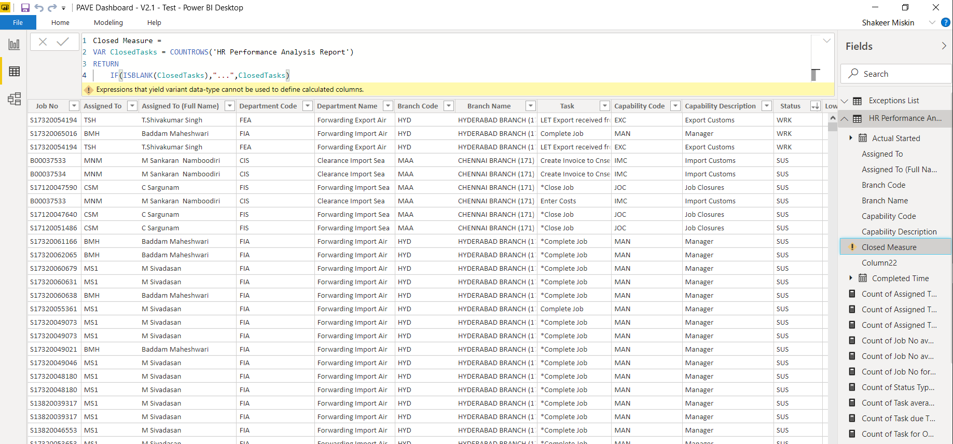Click the Completed Time calendar icon
This screenshot has width=953, height=444.
click(863, 278)
